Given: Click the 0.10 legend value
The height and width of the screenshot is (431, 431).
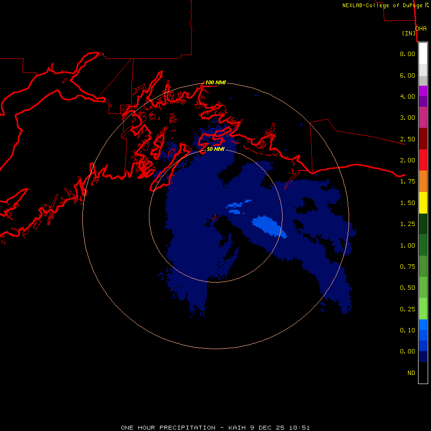Looking at the screenshot, I should 408,330.
